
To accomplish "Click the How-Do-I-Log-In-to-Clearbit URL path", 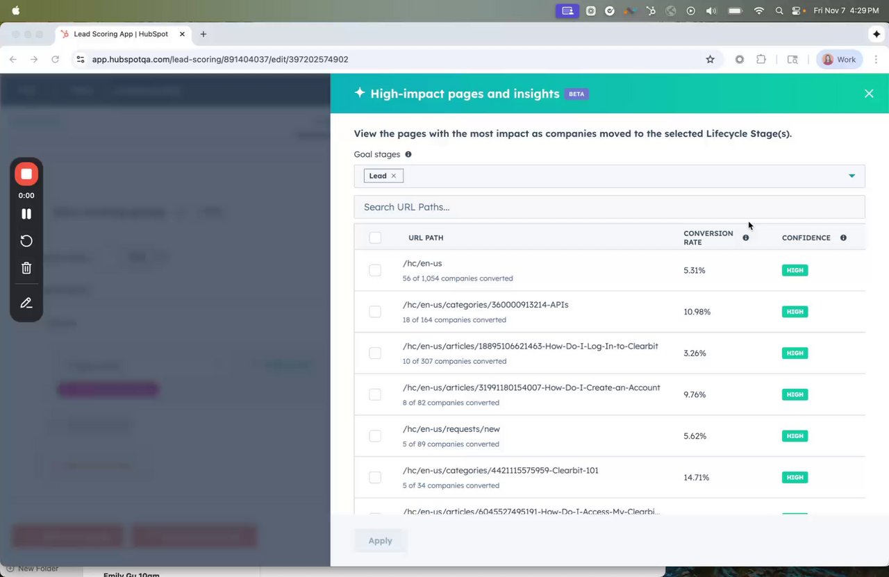I will [x=531, y=346].
